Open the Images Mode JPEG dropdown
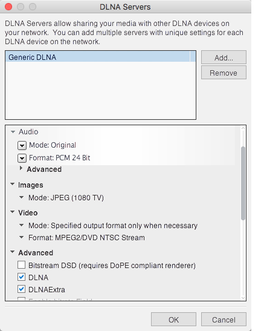 (x=21, y=197)
